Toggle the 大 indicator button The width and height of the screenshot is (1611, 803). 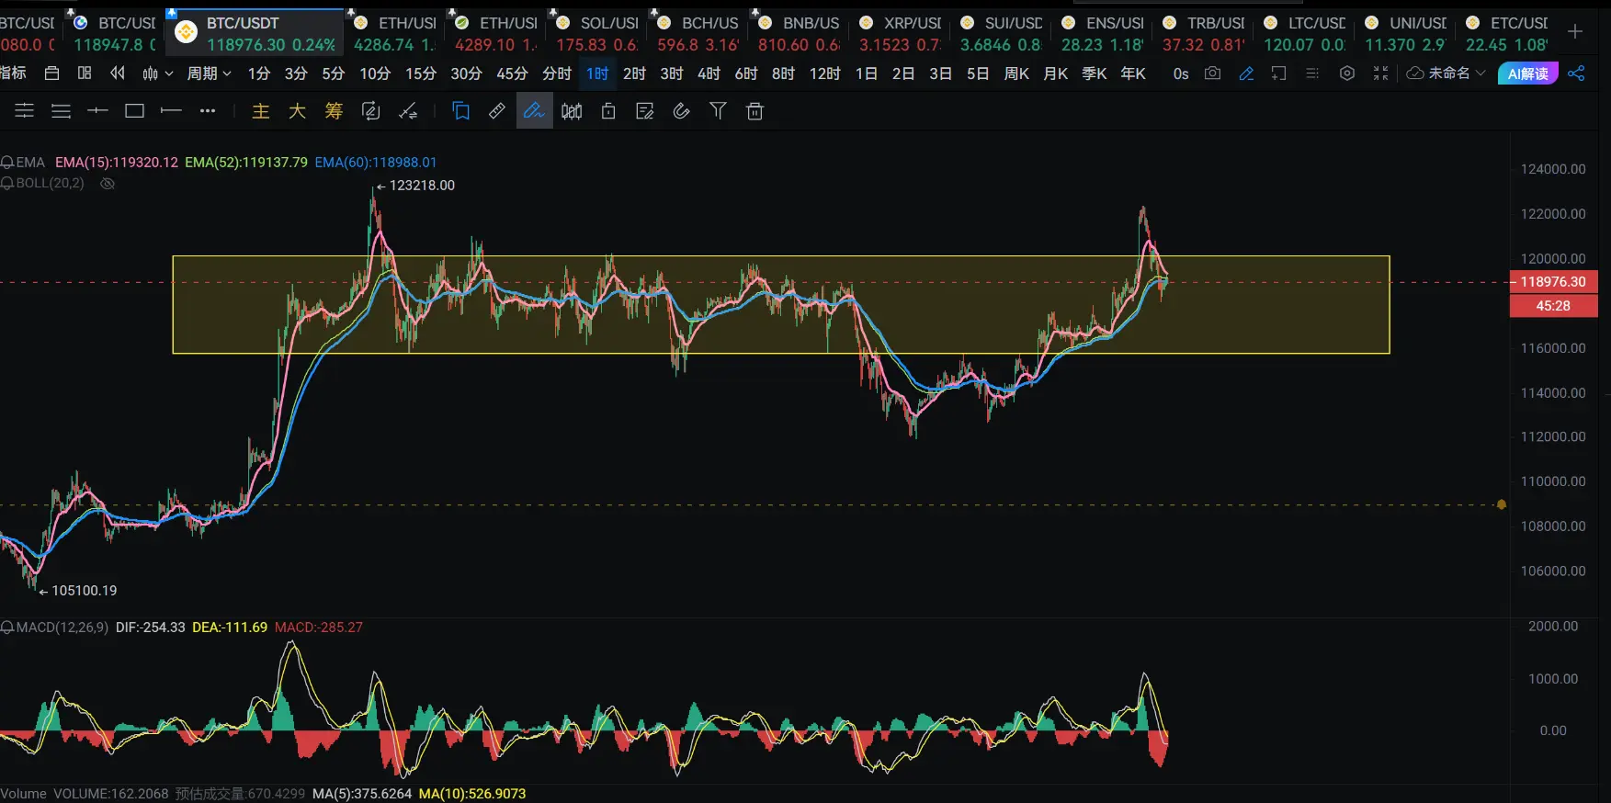[x=297, y=111]
